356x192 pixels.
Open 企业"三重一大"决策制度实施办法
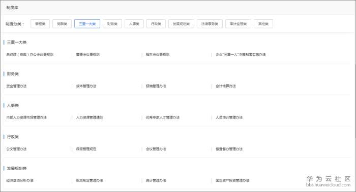click(x=241, y=55)
